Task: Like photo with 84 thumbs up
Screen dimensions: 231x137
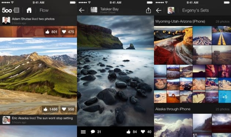Action: (x=132, y=132)
